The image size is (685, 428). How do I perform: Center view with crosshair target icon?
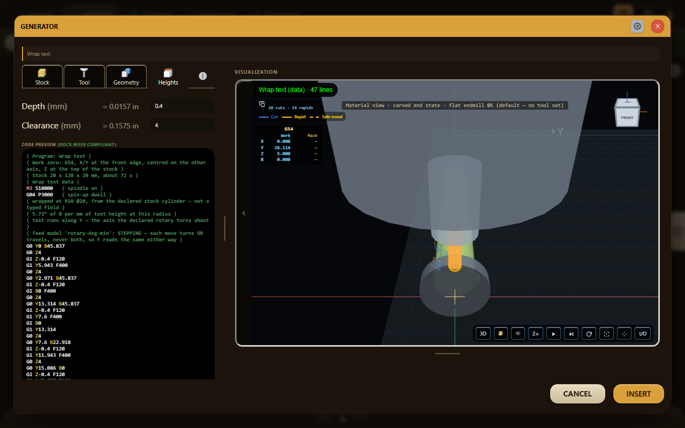(624, 334)
